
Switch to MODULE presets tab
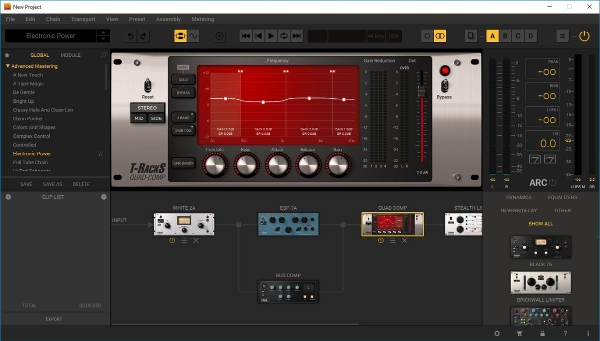70,55
